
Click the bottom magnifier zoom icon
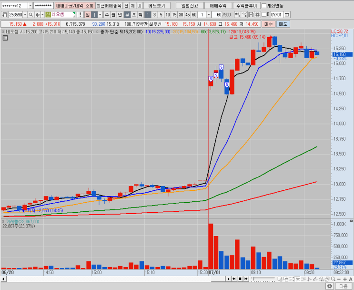pos(333,279)
